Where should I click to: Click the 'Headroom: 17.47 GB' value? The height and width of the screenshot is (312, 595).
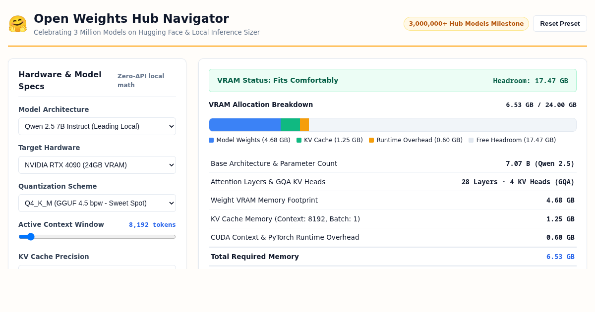click(x=531, y=81)
